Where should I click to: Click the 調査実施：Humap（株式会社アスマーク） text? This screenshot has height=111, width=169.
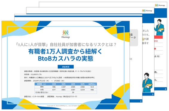pos(62,96)
